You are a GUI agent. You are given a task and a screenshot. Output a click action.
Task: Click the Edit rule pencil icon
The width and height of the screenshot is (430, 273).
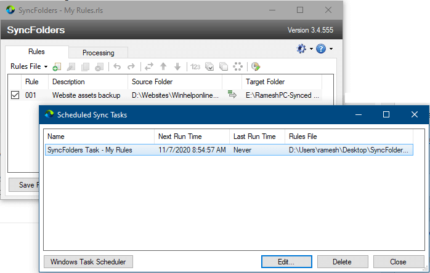(x=71, y=66)
